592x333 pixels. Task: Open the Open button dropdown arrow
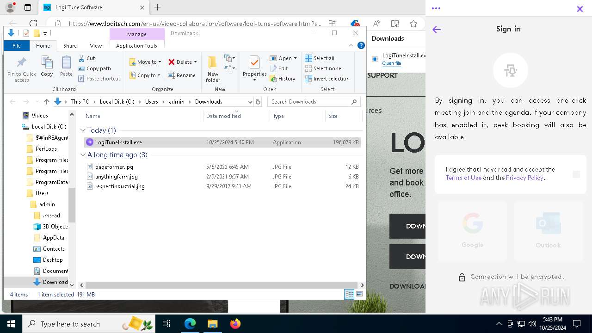pyautogui.click(x=295, y=58)
